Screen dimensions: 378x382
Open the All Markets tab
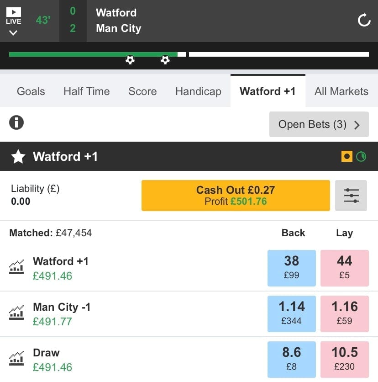pos(341,91)
